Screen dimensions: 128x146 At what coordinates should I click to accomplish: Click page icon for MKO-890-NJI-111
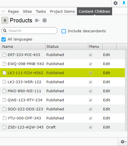point(5,91)
